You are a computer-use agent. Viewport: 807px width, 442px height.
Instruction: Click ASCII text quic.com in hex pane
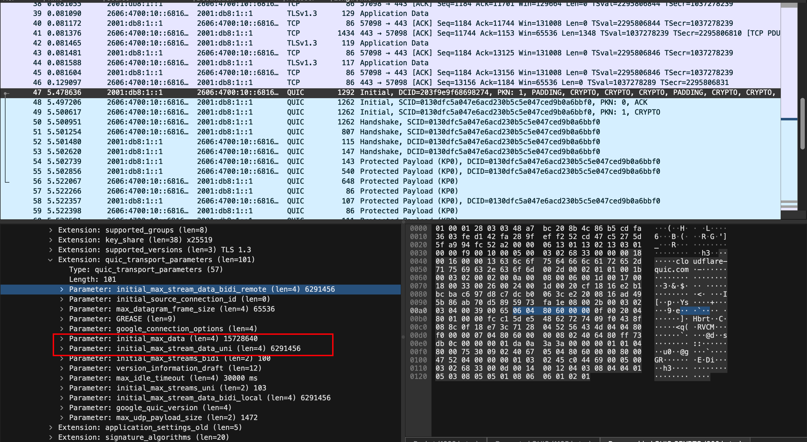click(671, 270)
